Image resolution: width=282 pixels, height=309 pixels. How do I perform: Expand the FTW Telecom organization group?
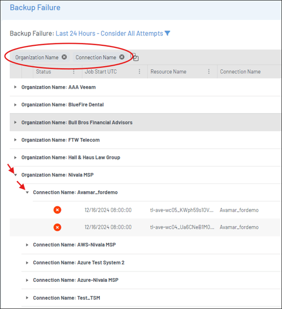[16, 140]
